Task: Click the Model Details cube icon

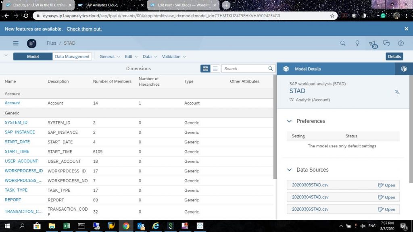Action: (286, 69)
